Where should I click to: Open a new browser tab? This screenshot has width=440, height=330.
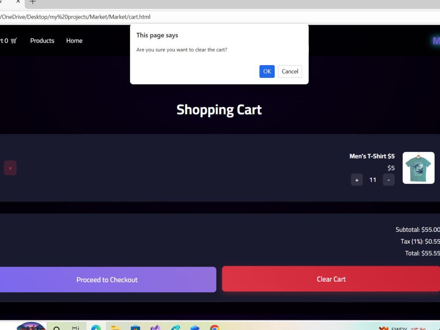[x=33, y=2]
